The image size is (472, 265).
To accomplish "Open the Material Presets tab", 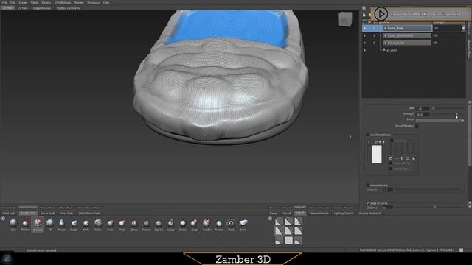I will (x=319, y=213).
